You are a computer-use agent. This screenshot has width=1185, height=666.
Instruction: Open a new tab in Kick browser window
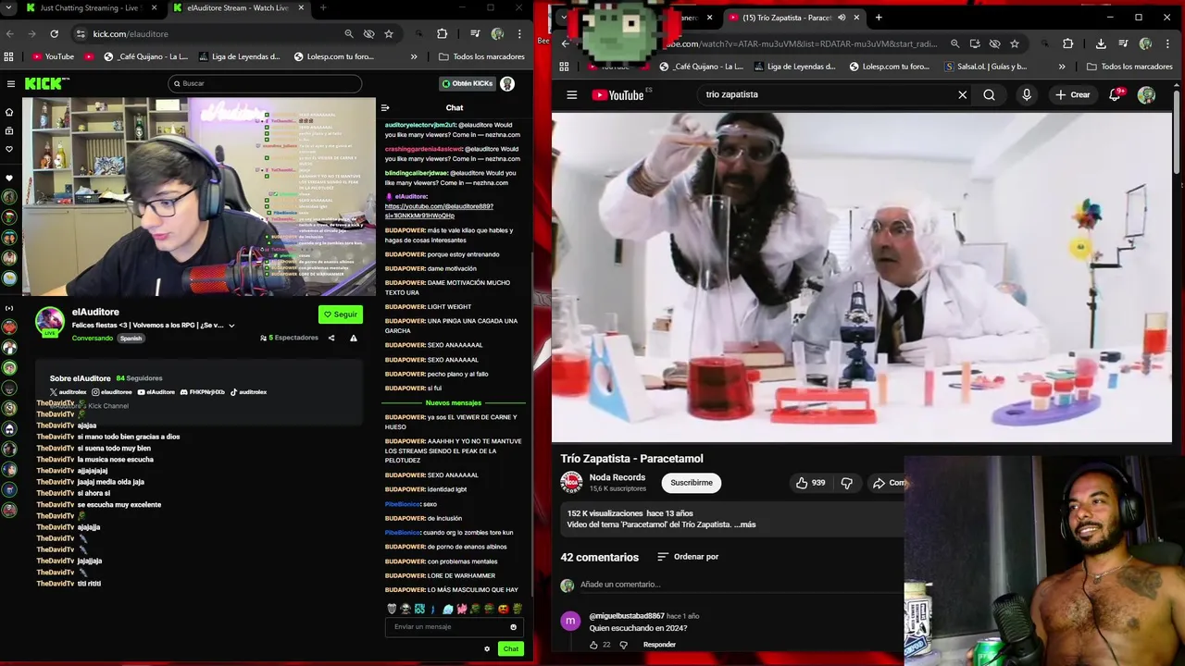[x=322, y=8]
